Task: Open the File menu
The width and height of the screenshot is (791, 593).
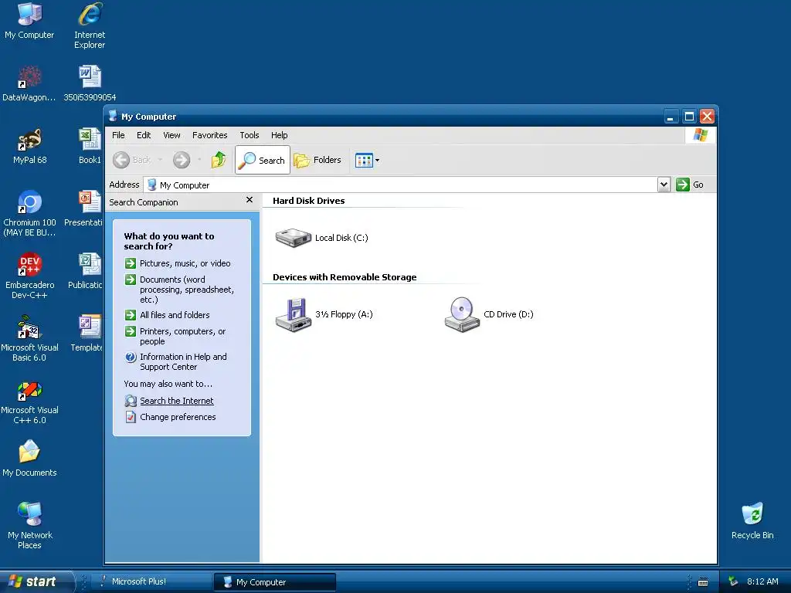Action: pos(118,135)
